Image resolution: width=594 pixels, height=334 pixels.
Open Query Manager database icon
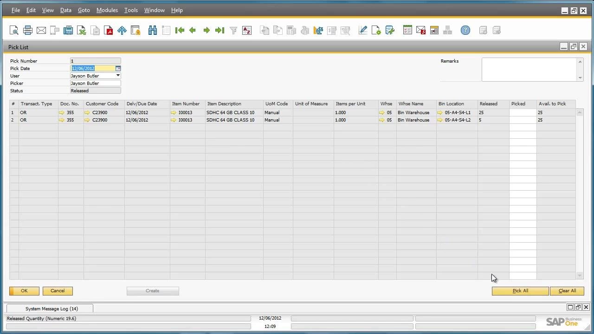tap(390, 31)
